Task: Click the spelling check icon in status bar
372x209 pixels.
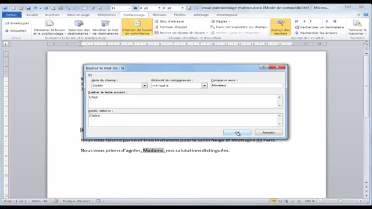Action: [x=56, y=201]
